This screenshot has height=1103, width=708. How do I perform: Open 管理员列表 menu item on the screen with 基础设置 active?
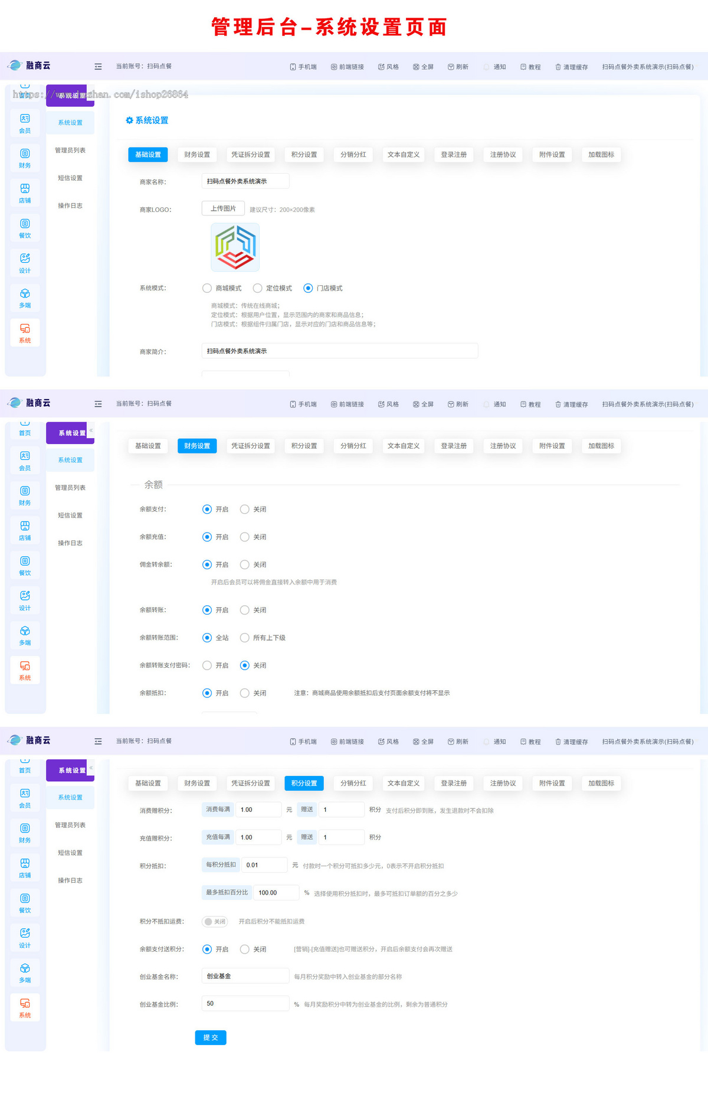pyautogui.click(x=70, y=151)
